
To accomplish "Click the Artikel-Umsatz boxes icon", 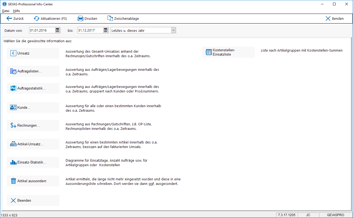I will 13,144.
